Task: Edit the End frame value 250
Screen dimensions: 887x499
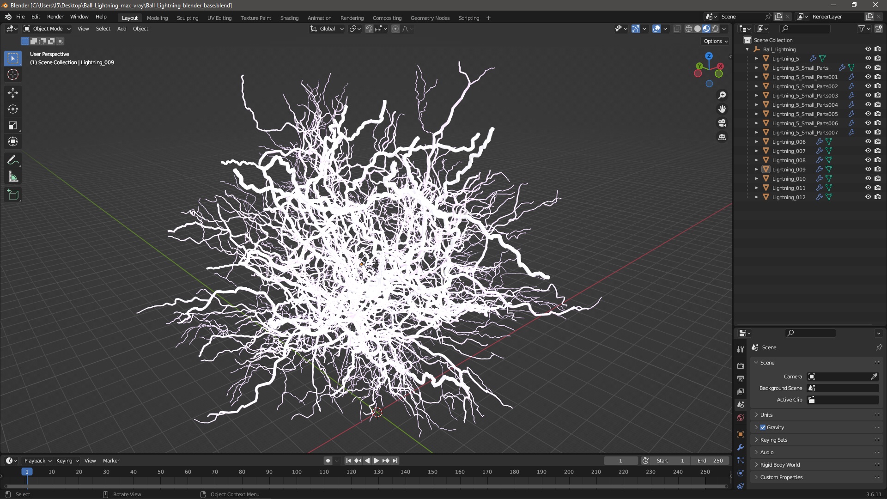Action: point(711,461)
